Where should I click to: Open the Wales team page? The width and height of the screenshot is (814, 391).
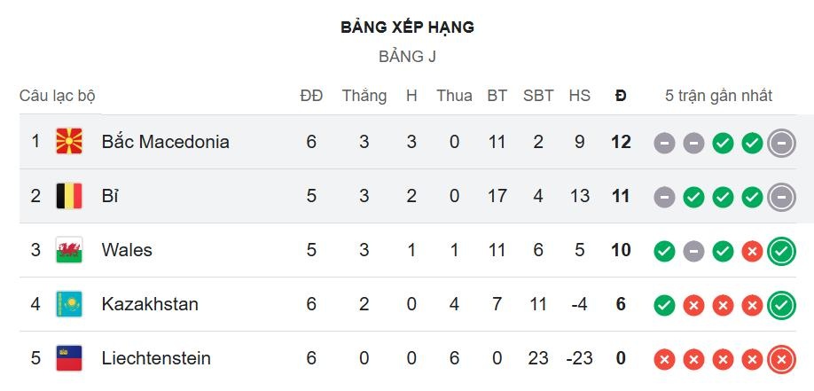pos(127,250)
